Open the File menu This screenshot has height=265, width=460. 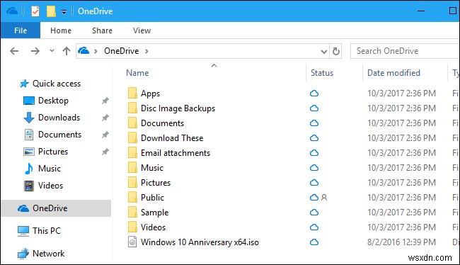point(21,30)
